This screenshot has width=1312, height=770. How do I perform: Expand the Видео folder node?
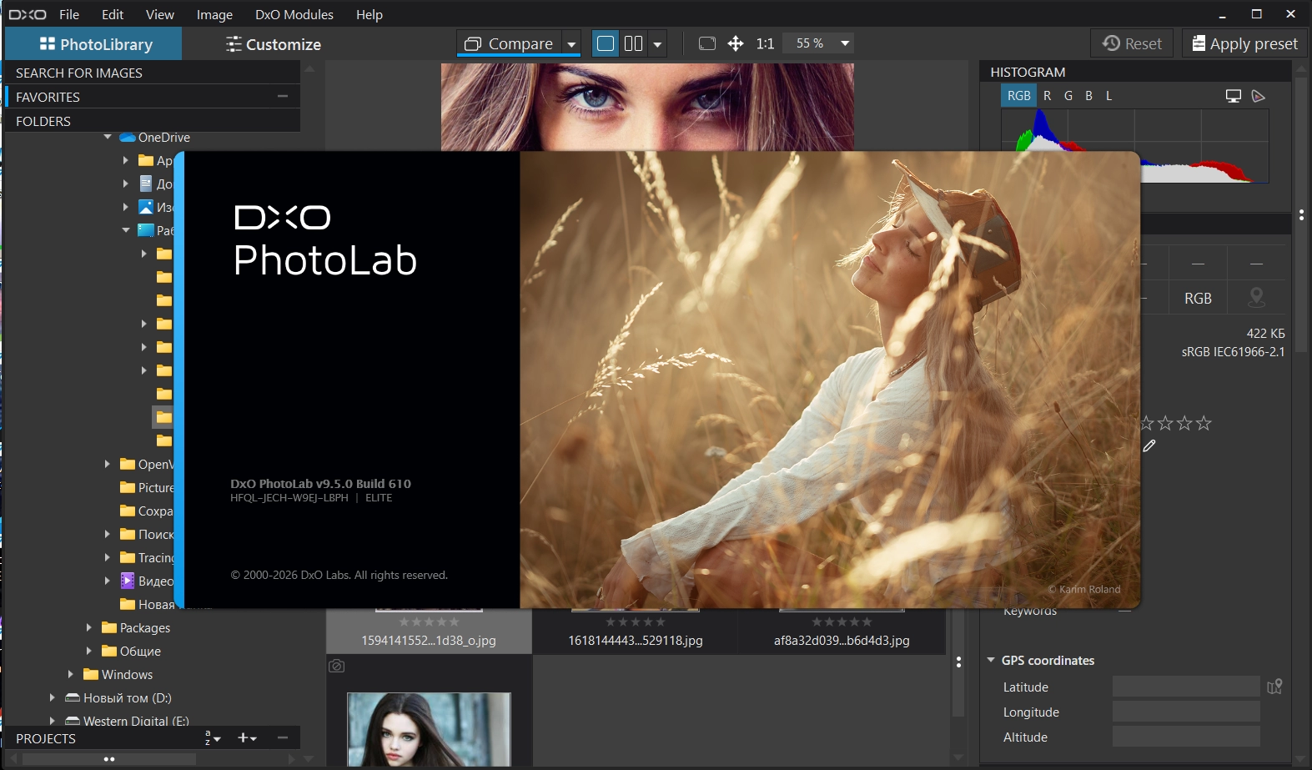108,581
